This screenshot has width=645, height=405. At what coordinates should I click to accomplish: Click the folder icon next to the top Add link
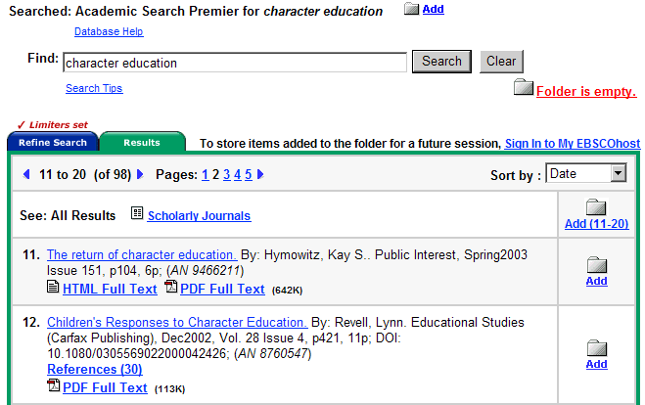coord(411,9)
